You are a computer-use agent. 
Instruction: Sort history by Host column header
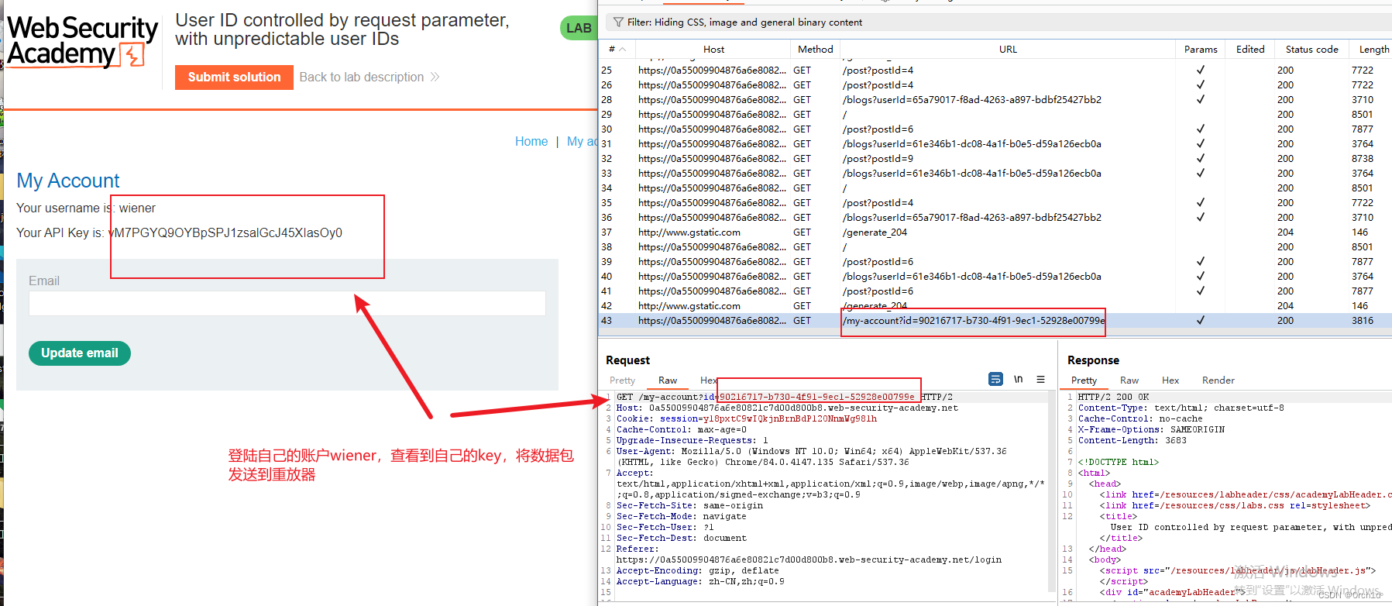(x=713, y=49)
